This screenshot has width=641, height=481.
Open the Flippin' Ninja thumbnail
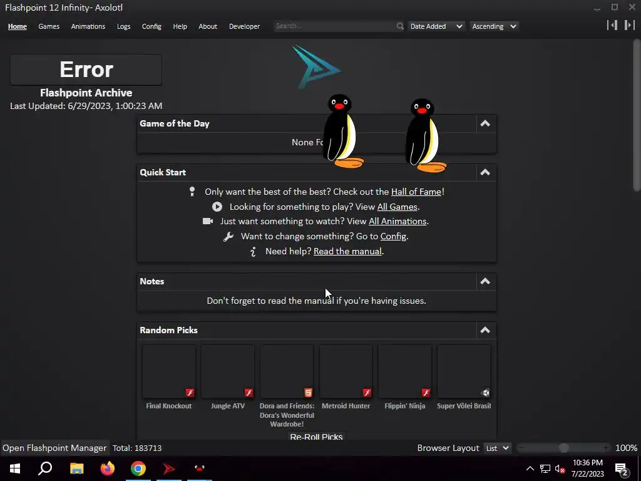point(405,371)
